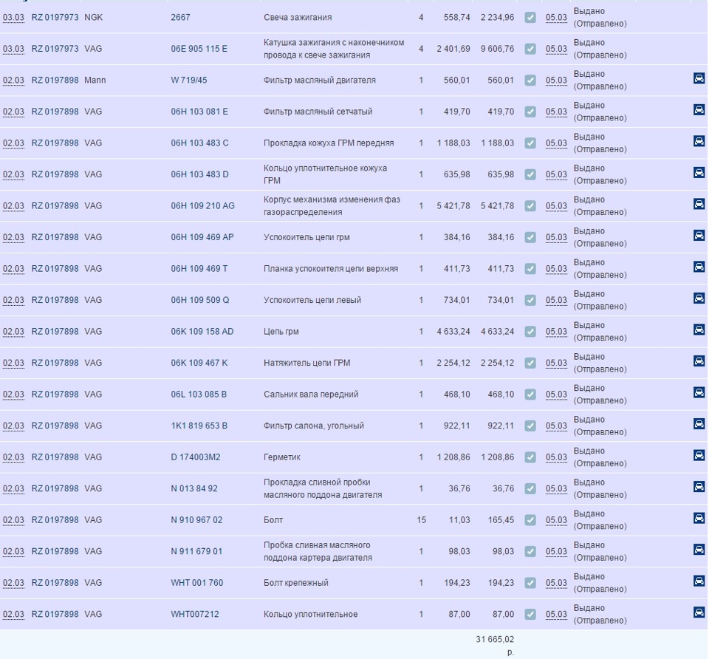Click car icon in 06H 109 210 AG row
This screenshot has width=709, height=659.
[x=699, y=205]
